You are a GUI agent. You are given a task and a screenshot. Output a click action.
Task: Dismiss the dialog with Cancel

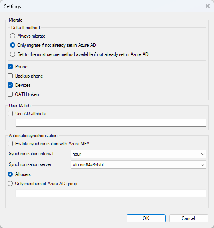pos(188,218)
